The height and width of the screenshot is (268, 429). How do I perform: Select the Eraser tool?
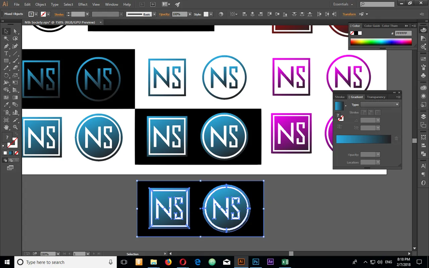coord(15,68)
